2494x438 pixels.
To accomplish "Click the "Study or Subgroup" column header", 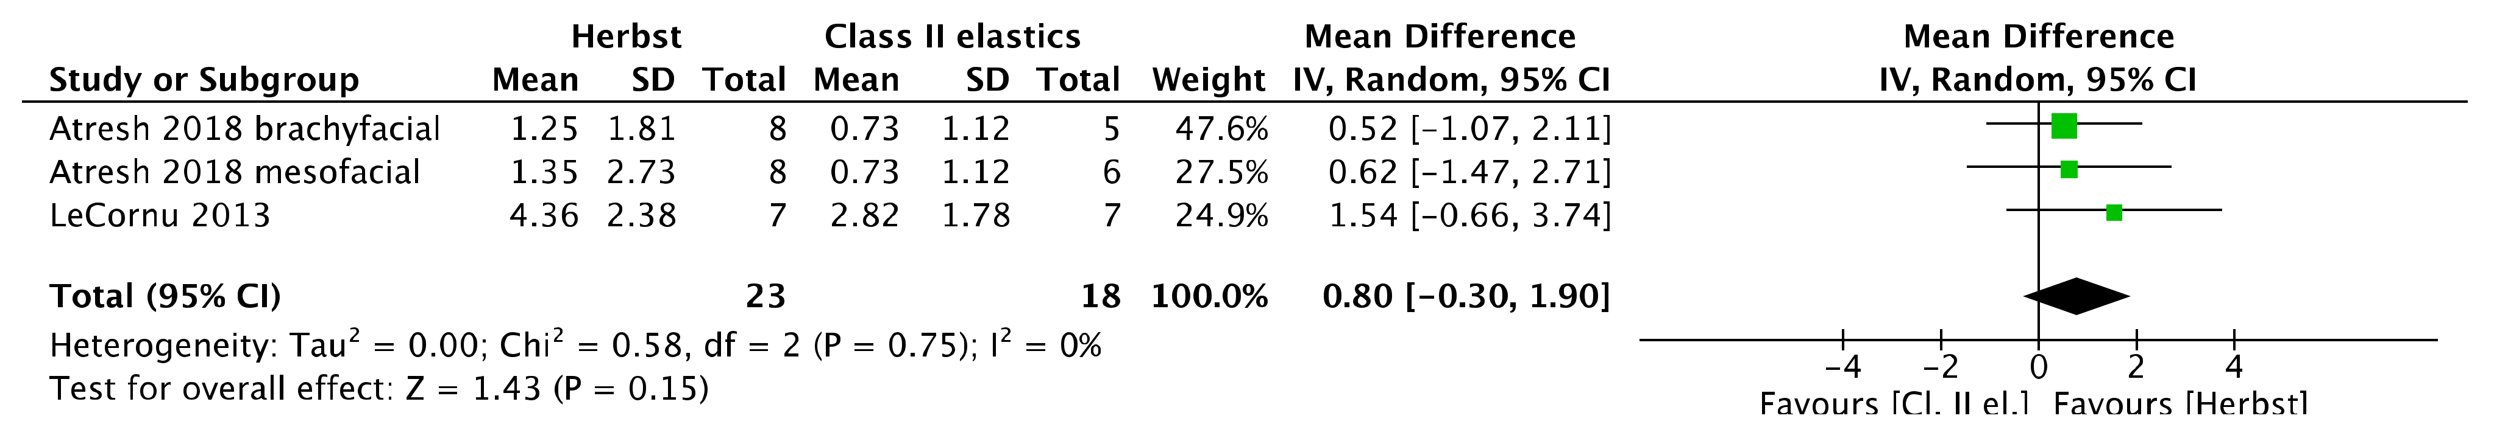I will (x=204, y=79).
